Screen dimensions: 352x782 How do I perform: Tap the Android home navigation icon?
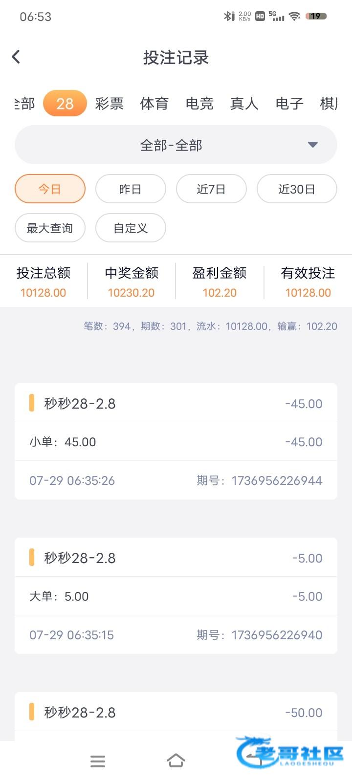pyautogui.click(x=176, y=760)
